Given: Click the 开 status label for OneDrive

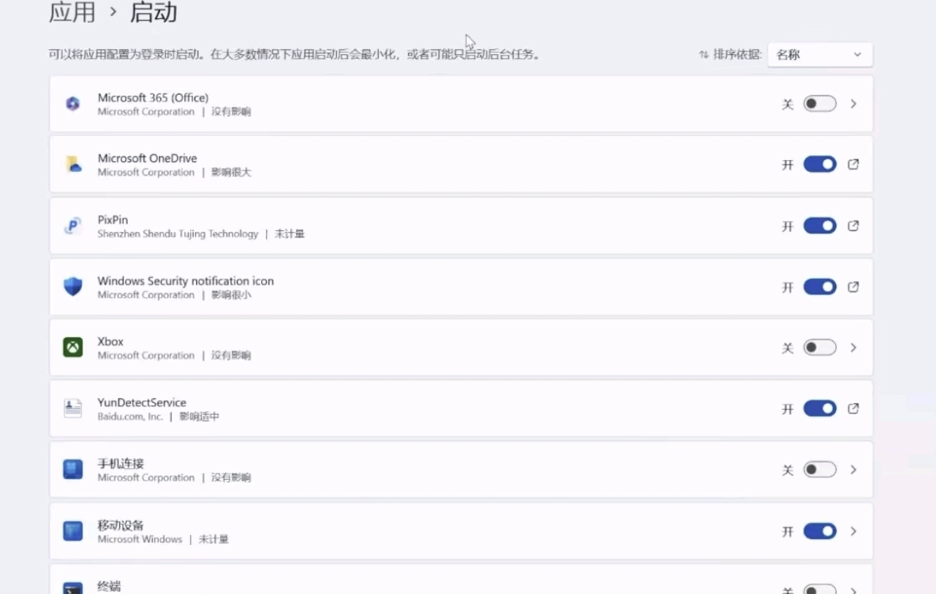Looking at the screenshot, I should [x=788, y=165].
